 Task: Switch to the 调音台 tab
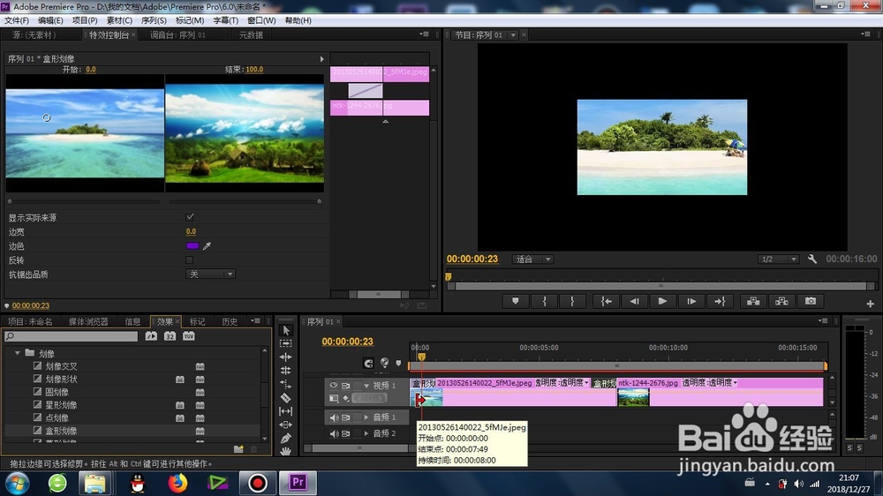click(178, 35)
